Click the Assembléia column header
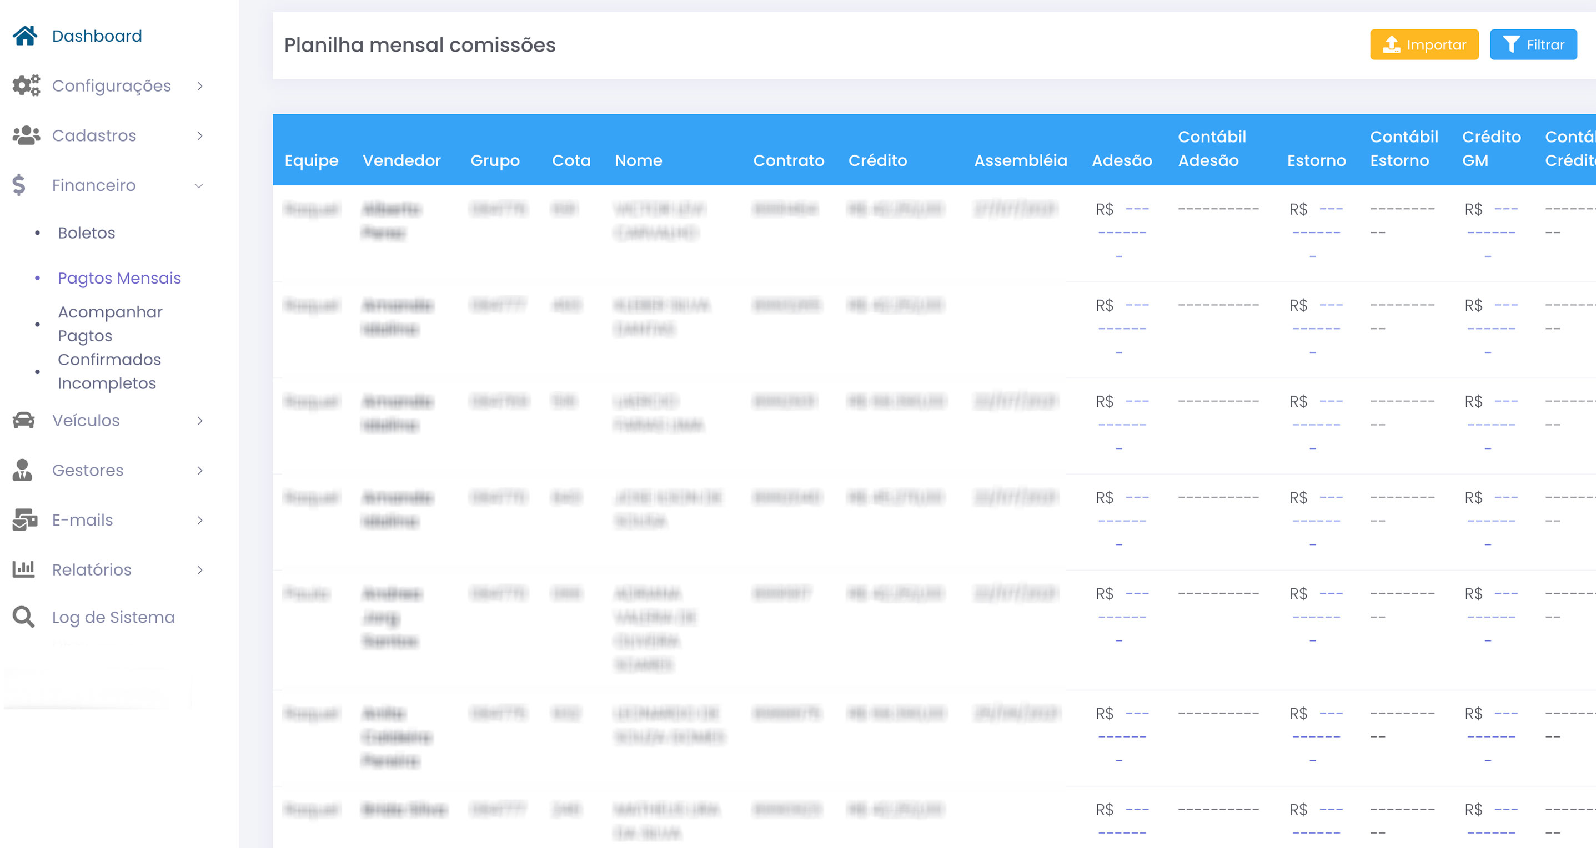This screenshot has width=1596, height=848. 1021,160
